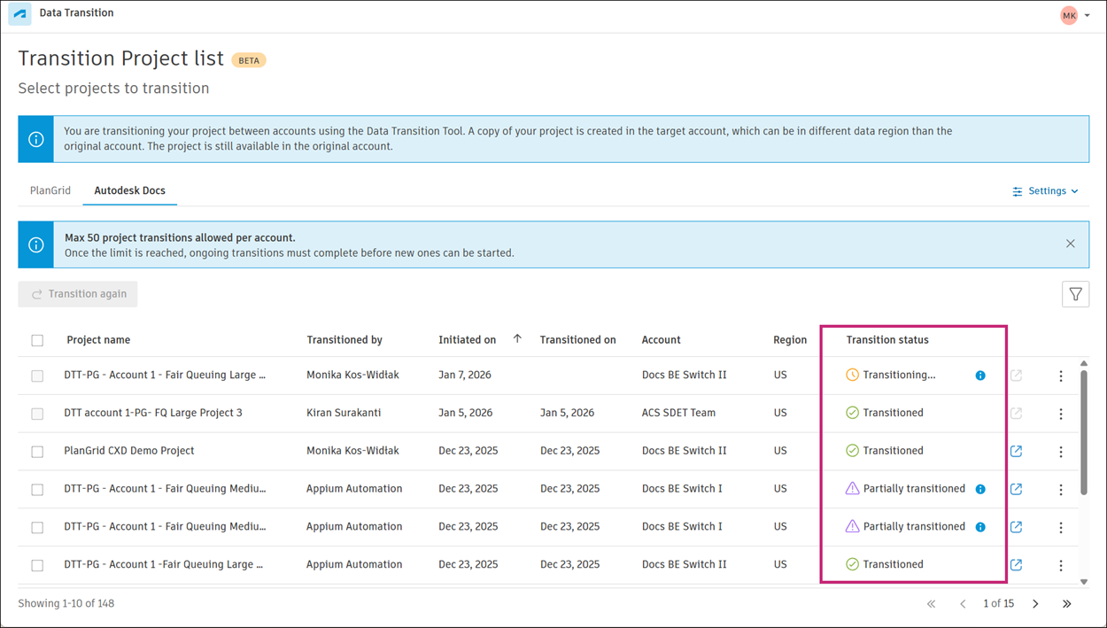Open more options for PlanGrid CXD Demo Project
The height and width of the screenshot is (628, 1107).
coord(1061,452)
